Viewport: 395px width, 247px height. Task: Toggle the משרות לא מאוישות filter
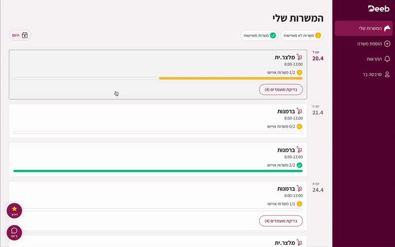click(302, 36)
